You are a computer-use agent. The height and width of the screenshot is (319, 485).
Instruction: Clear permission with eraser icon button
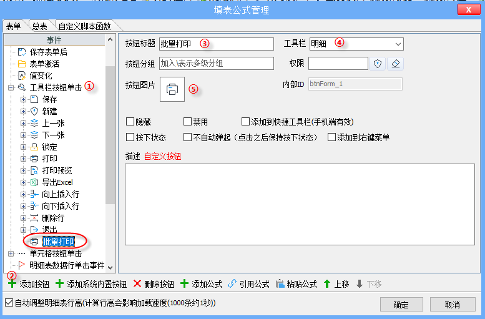(396, 64)
